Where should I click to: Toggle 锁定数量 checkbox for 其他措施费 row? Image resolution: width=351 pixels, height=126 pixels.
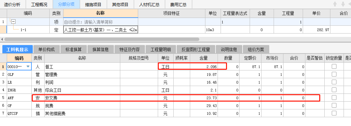[x=334, y=113]
